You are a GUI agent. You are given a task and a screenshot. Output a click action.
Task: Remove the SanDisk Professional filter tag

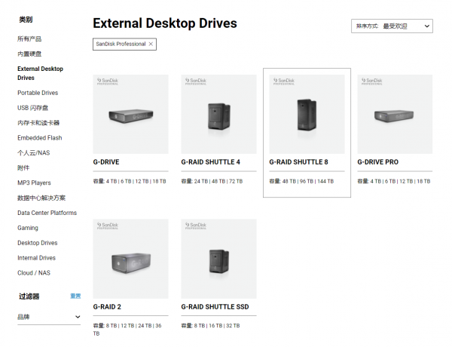click(151, 45)
